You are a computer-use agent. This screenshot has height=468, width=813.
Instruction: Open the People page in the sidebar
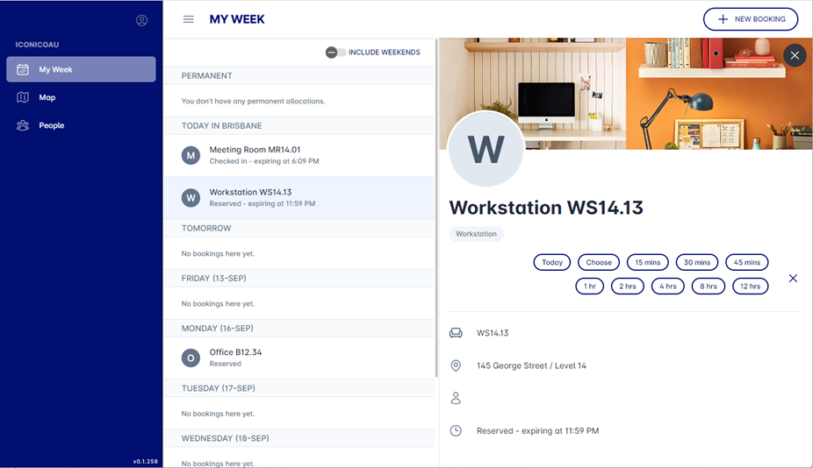point(81,125)
